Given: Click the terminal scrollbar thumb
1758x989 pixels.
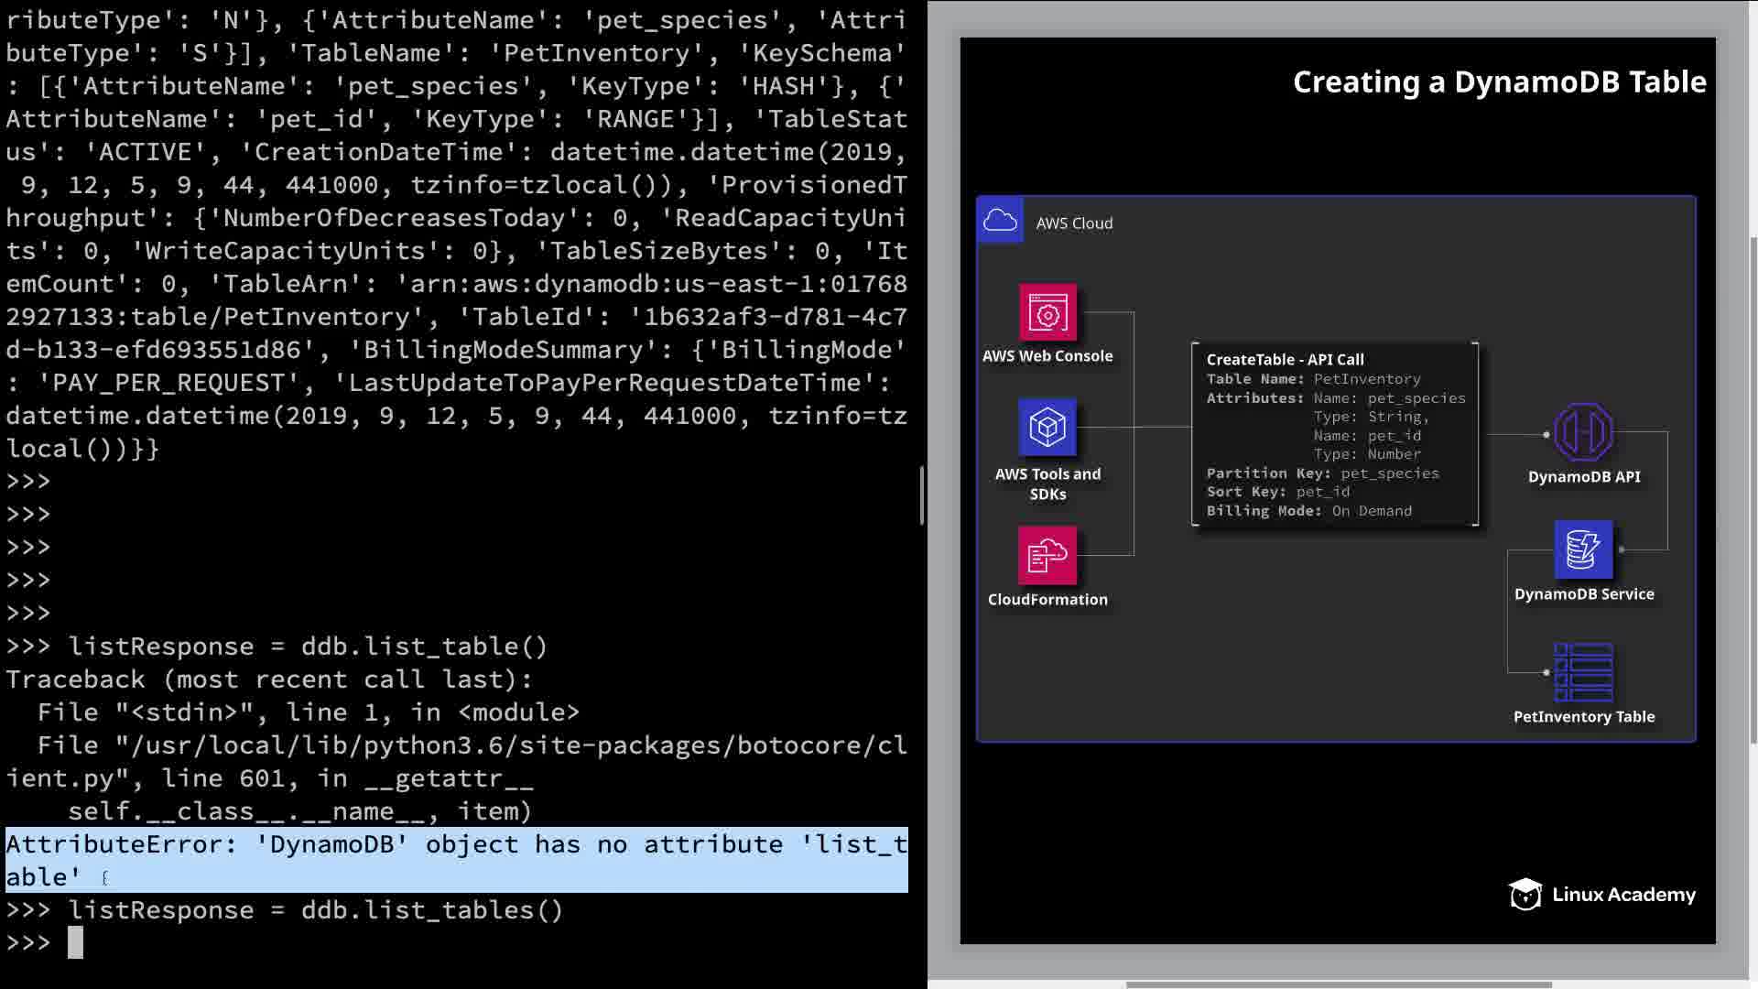Looking at the screenshot, I should [921, 494].
